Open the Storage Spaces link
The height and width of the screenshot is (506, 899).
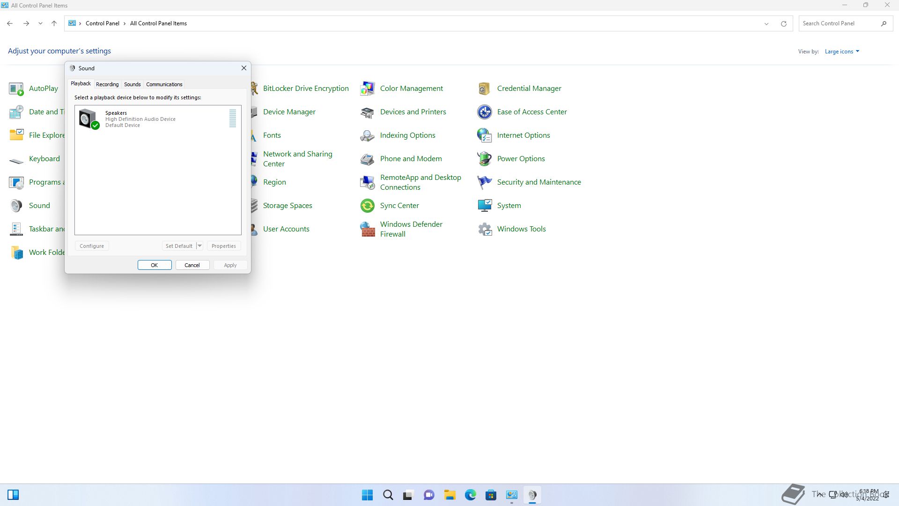tap(287, 206)
